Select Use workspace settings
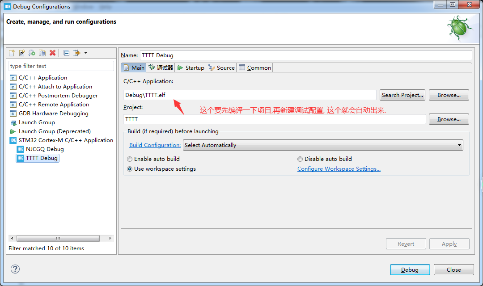483x286 pixels. point(129,168)
